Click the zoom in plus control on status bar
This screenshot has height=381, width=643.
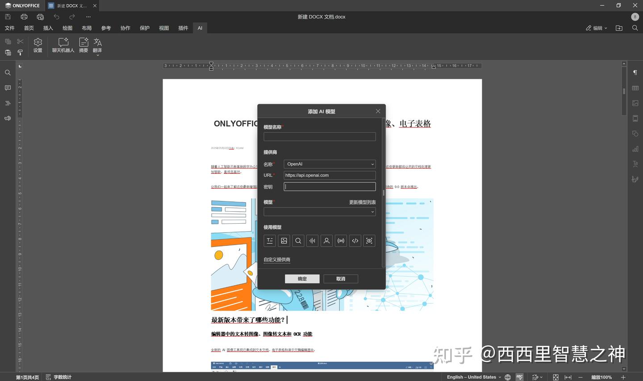pyautogui.click(x=624, y=377)
